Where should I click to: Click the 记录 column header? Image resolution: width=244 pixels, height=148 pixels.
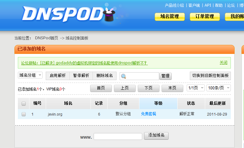tap(99, 103)
